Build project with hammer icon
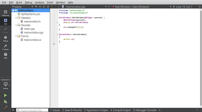 tap(5, 107)
